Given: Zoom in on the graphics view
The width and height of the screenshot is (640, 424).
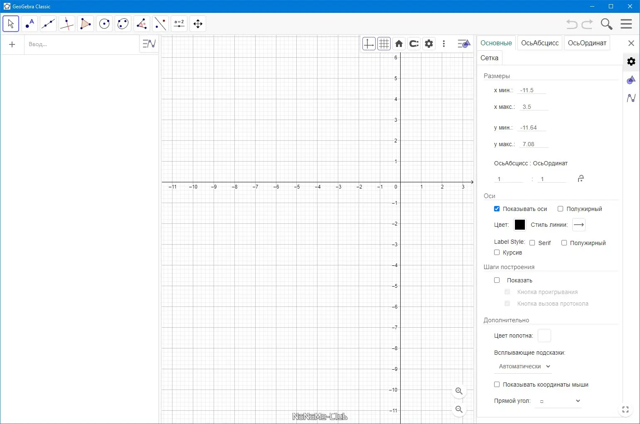Looking at the screenshot, I should [459, 391].
